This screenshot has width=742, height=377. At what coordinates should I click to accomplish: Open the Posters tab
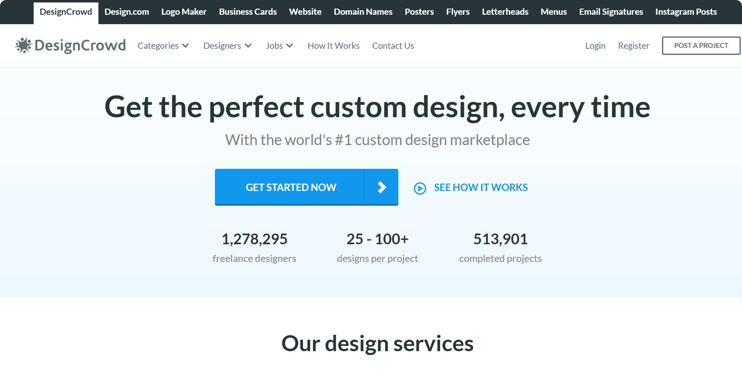pos(419,12)
